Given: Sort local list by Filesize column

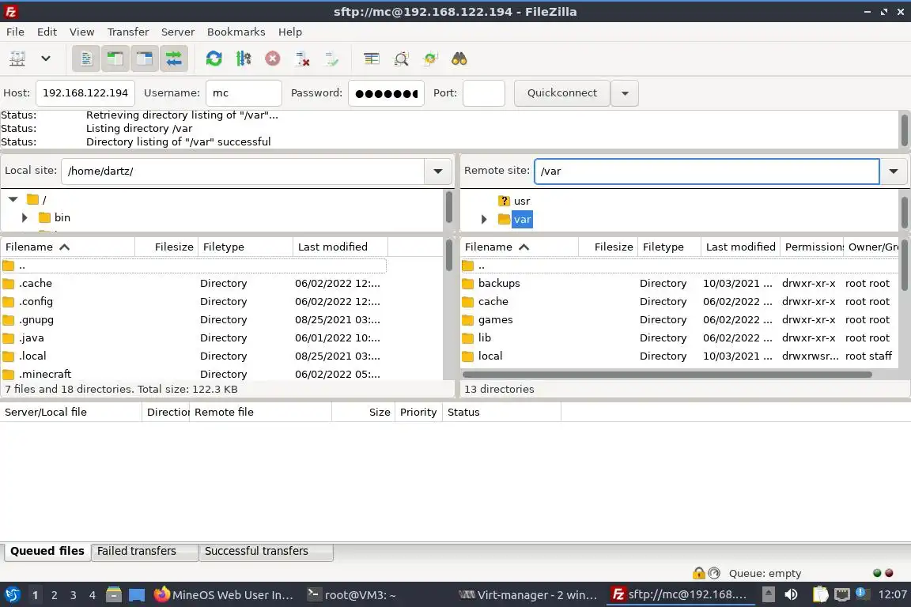Looking at the screenshot, I should point(167,247).
